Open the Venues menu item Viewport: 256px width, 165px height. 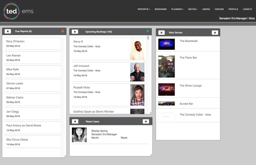click(219, 9)
